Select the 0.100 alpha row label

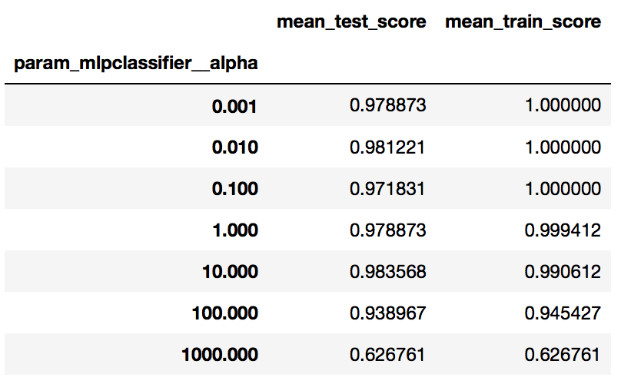pos(234,188)
